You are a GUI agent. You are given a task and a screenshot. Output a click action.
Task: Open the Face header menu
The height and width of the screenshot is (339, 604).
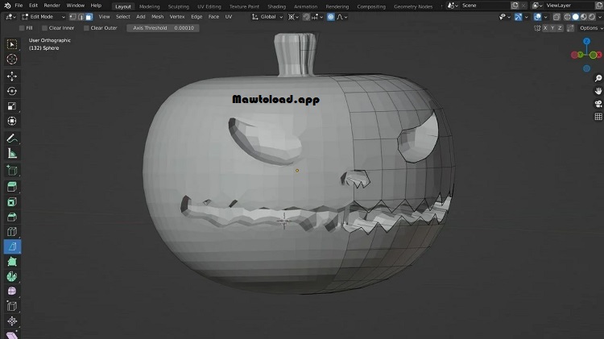coord(213,17)
